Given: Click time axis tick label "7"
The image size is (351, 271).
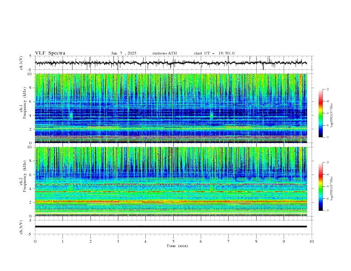Looking at the screenshot, I should (x=229, y=241).
